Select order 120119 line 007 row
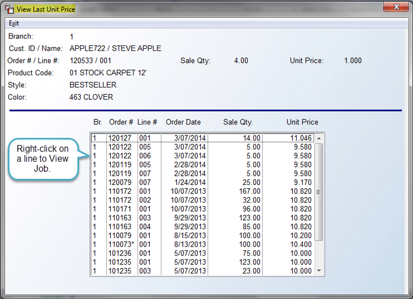 [x=202, y=173]
